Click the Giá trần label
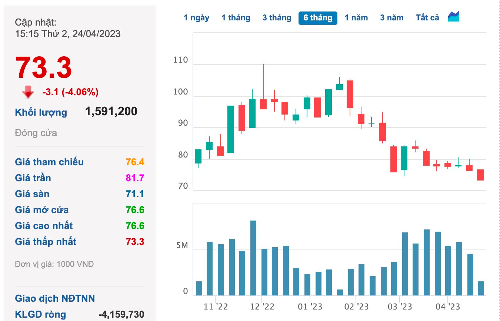This screenshot has height=321, width=500. pyautogui.click(x=33, y=178)
